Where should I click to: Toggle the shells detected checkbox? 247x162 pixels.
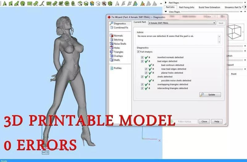click(x=142, y=77)
